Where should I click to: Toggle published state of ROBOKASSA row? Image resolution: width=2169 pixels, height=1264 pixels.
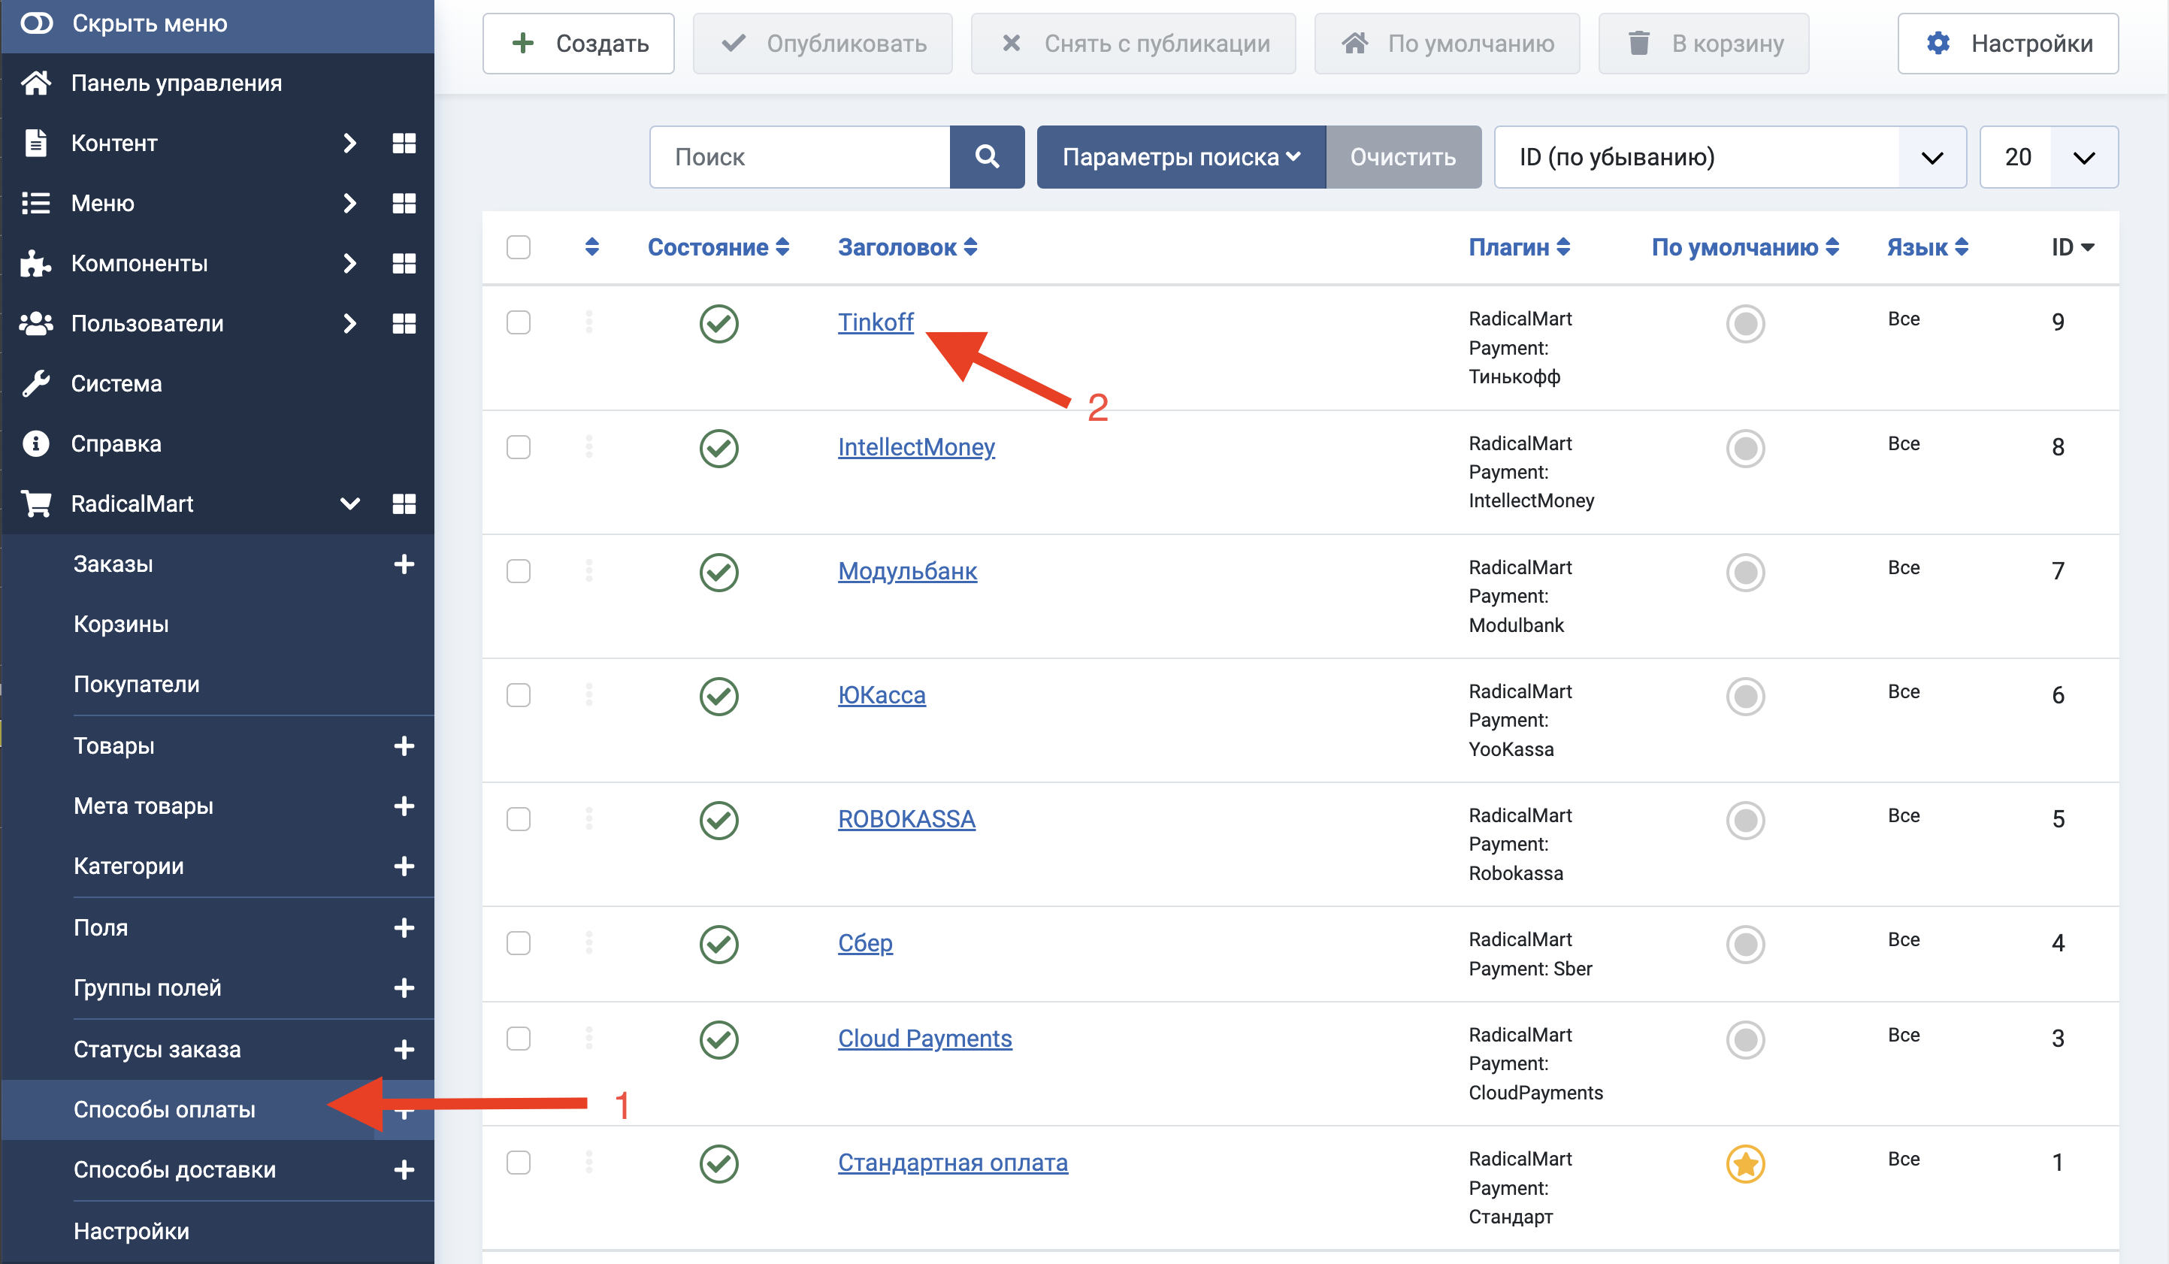(x=718, y=820)
